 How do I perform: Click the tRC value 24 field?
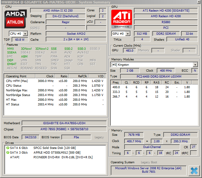176,153
